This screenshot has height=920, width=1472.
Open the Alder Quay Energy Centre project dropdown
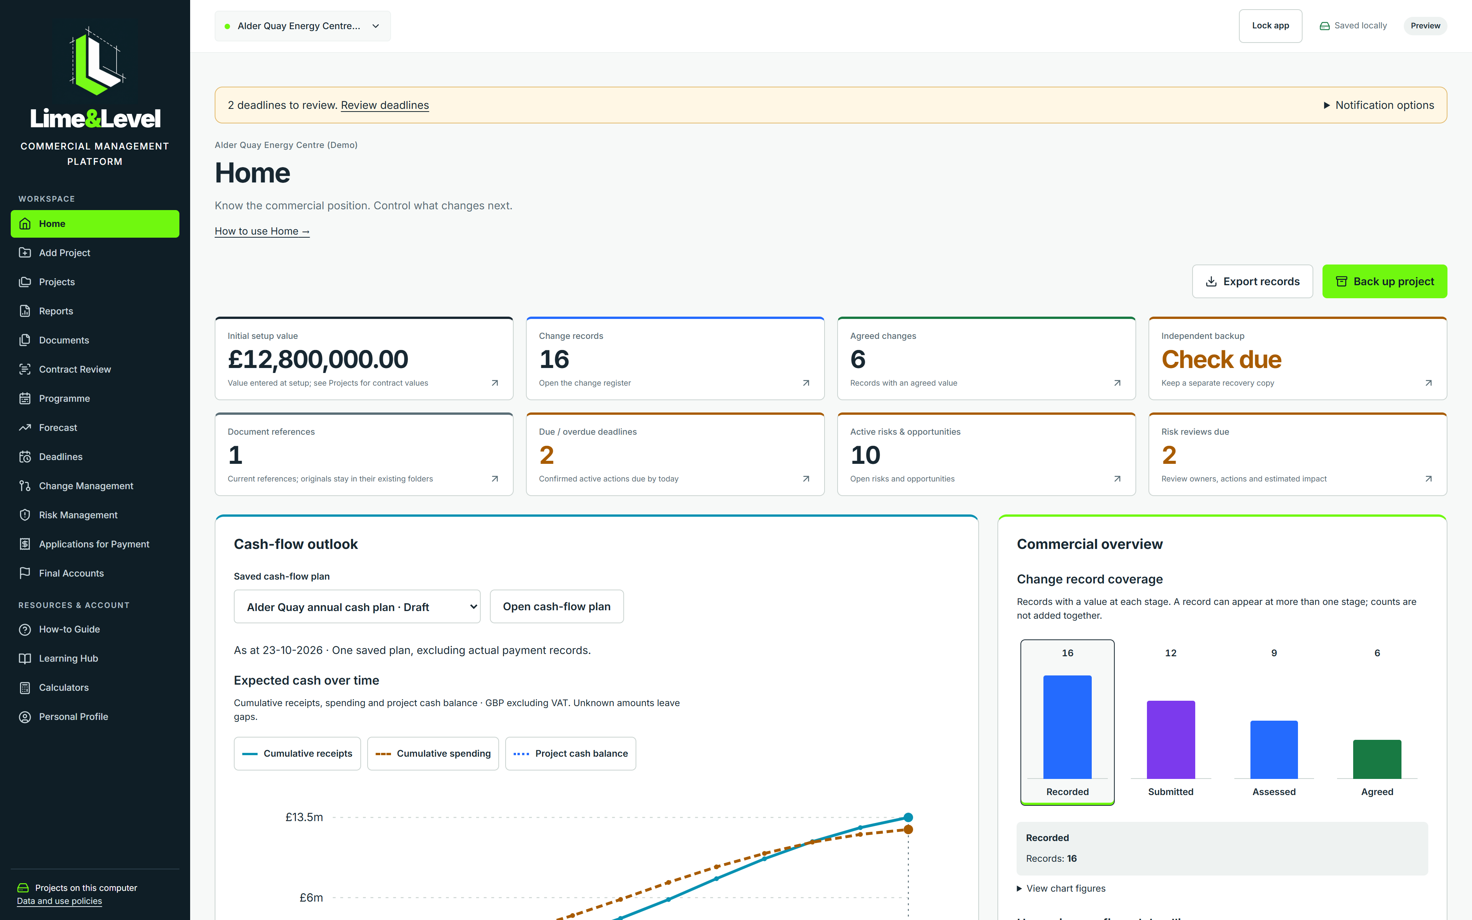[x=303, y=26]
